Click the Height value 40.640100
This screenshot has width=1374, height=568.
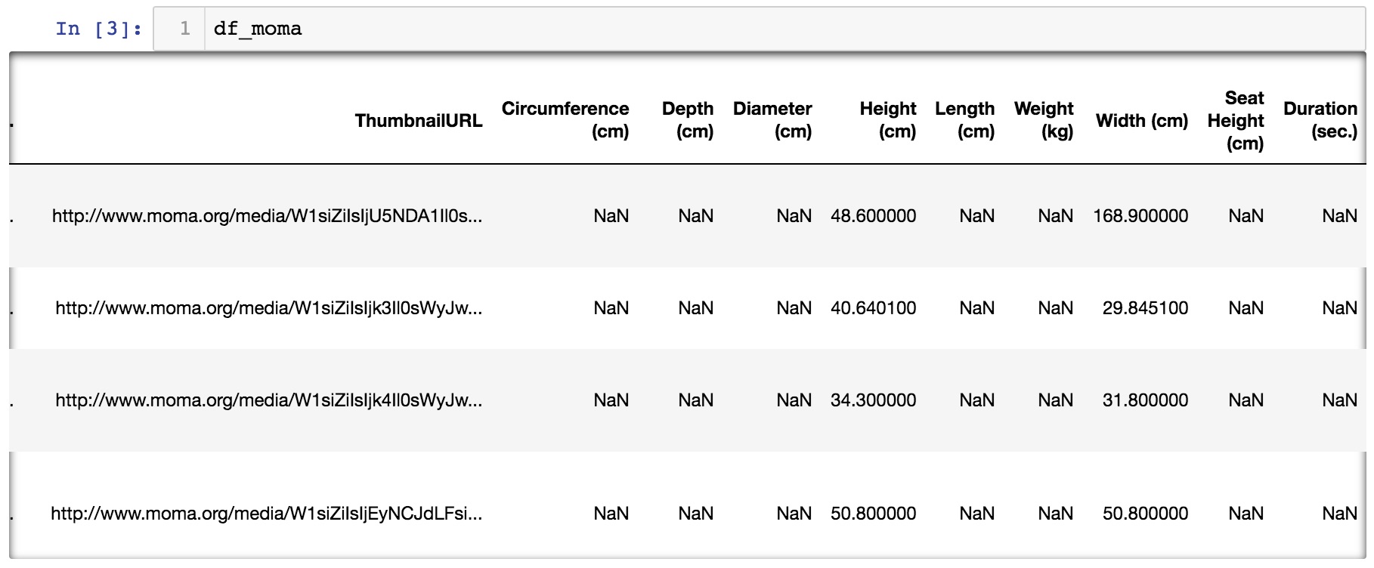[873, 308]
